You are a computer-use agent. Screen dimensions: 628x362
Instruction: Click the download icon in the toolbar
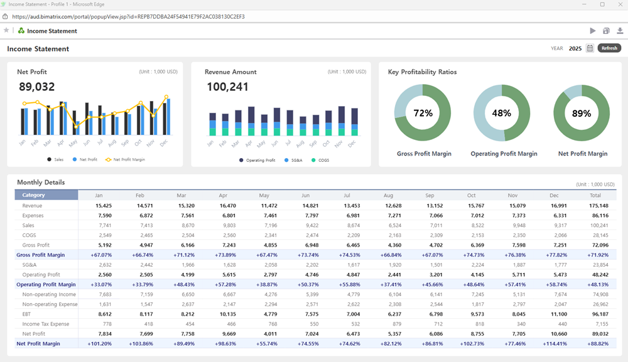(x=620, y=31)
